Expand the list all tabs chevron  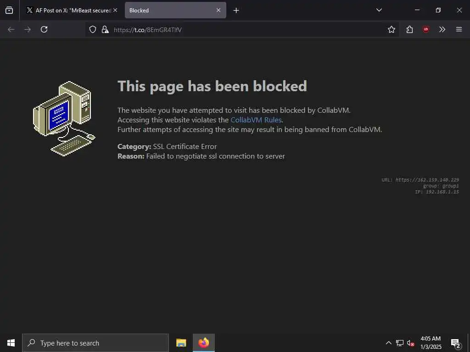click(379, 10)
